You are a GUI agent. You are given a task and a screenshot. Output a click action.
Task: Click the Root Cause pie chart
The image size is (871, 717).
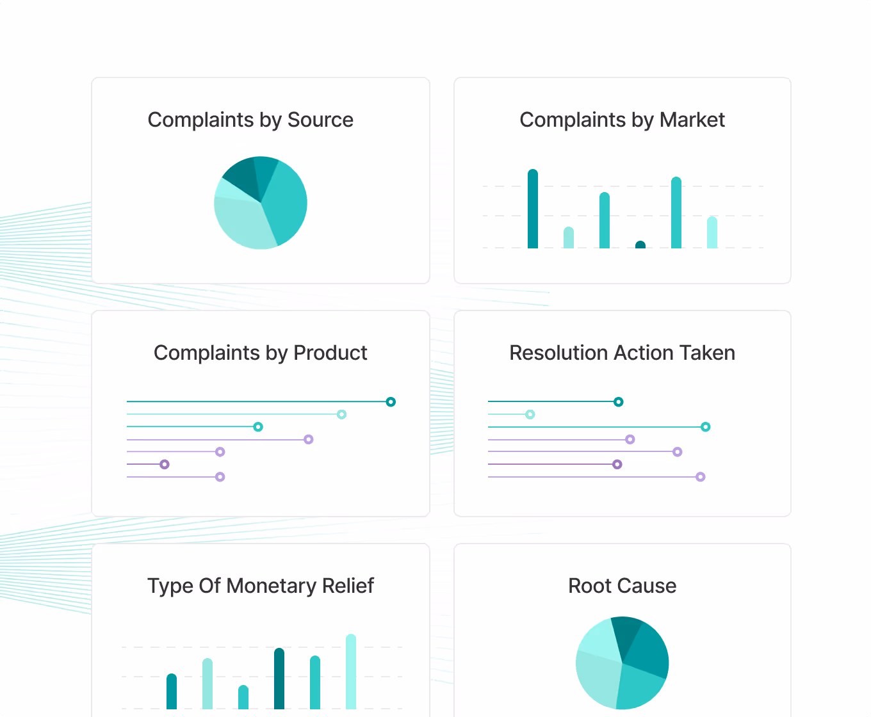(623, 663)
